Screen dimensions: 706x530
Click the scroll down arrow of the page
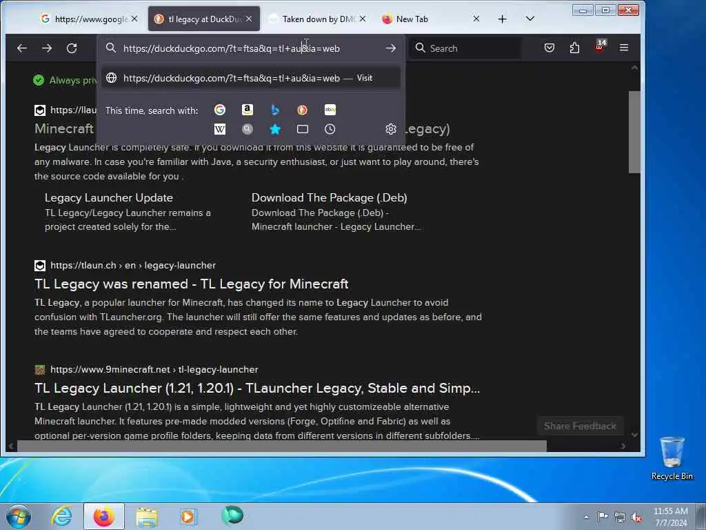634,435
